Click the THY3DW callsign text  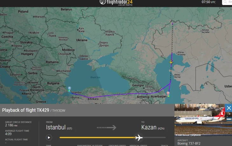click(x=58, y=110)
